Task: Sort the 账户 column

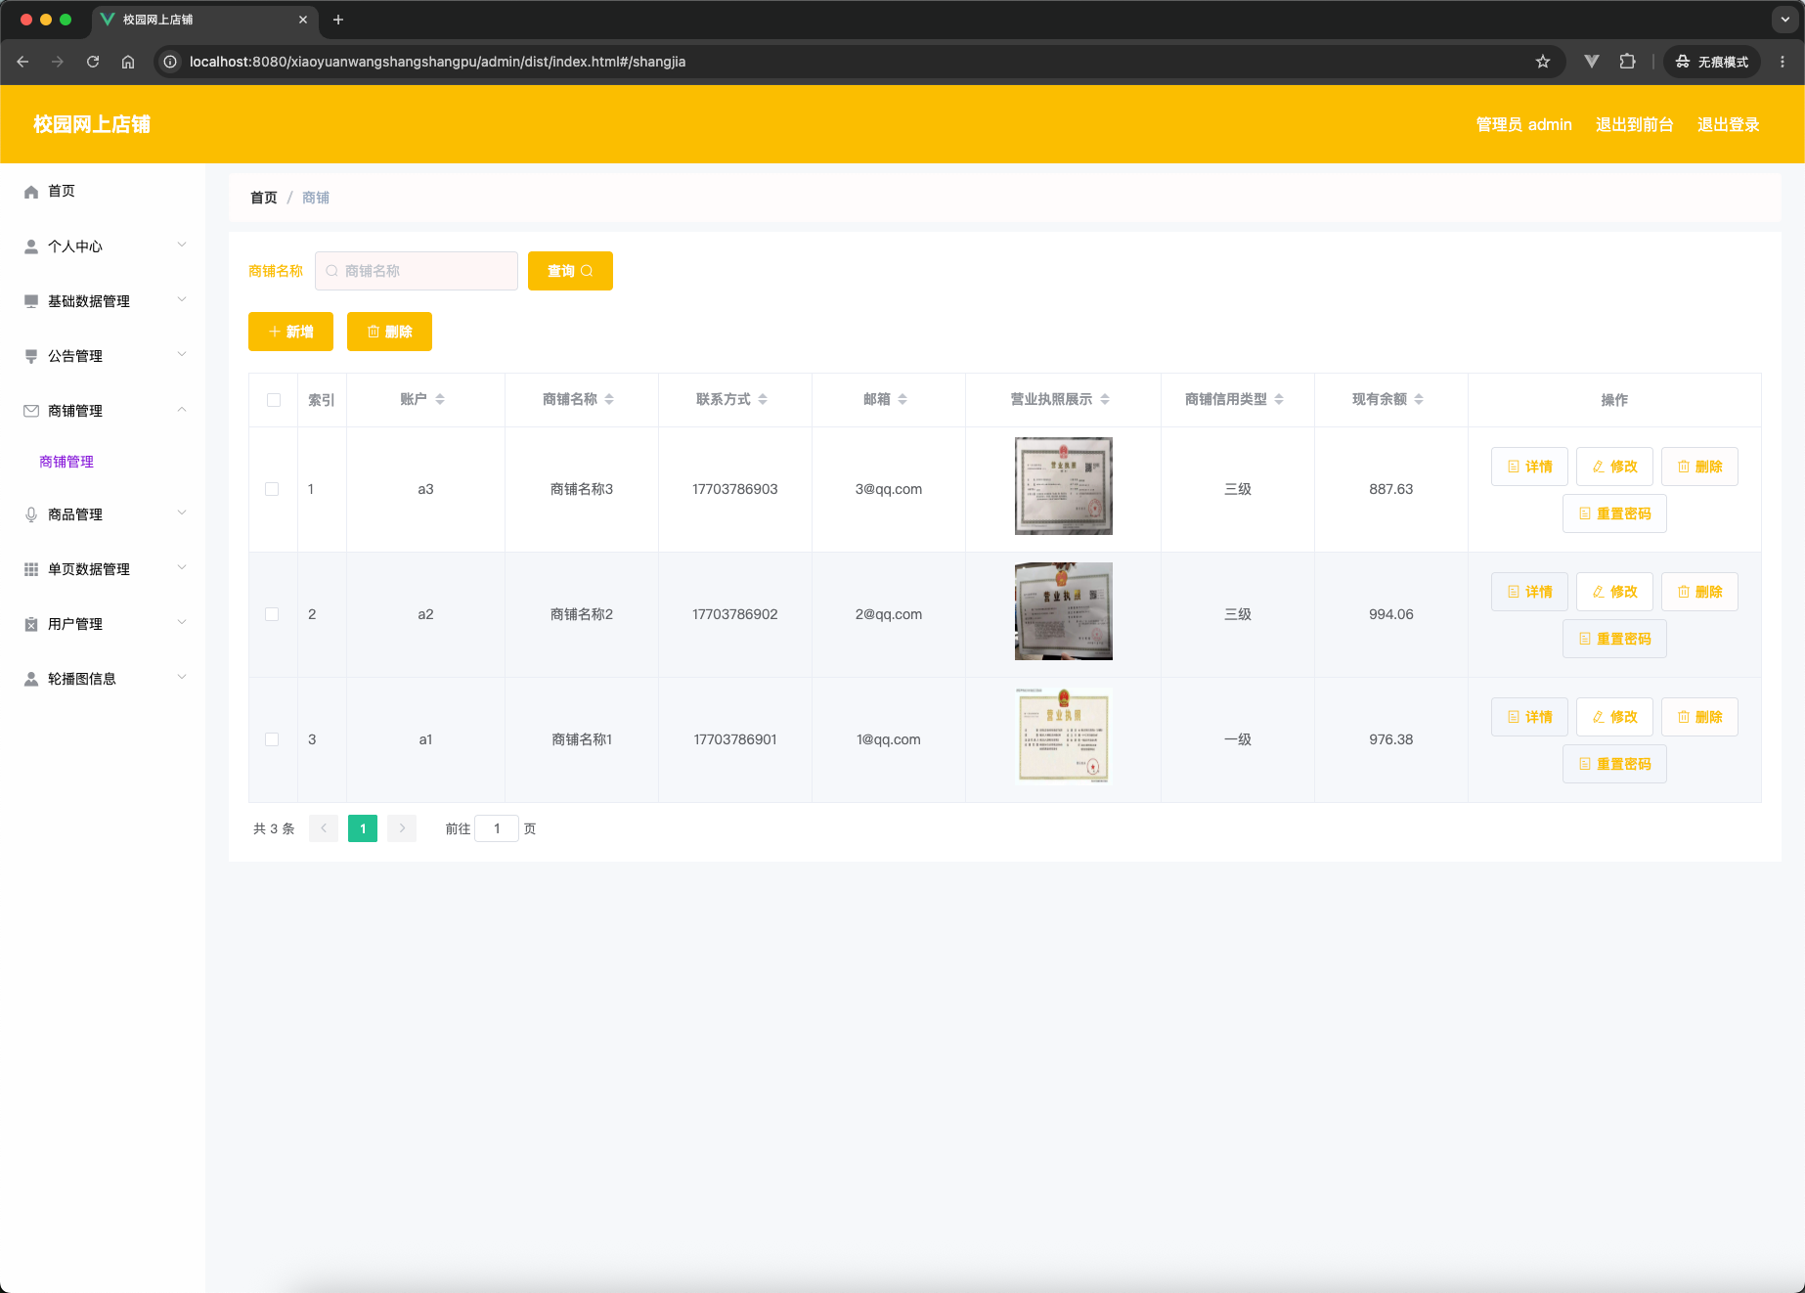Action: [440, 399]
